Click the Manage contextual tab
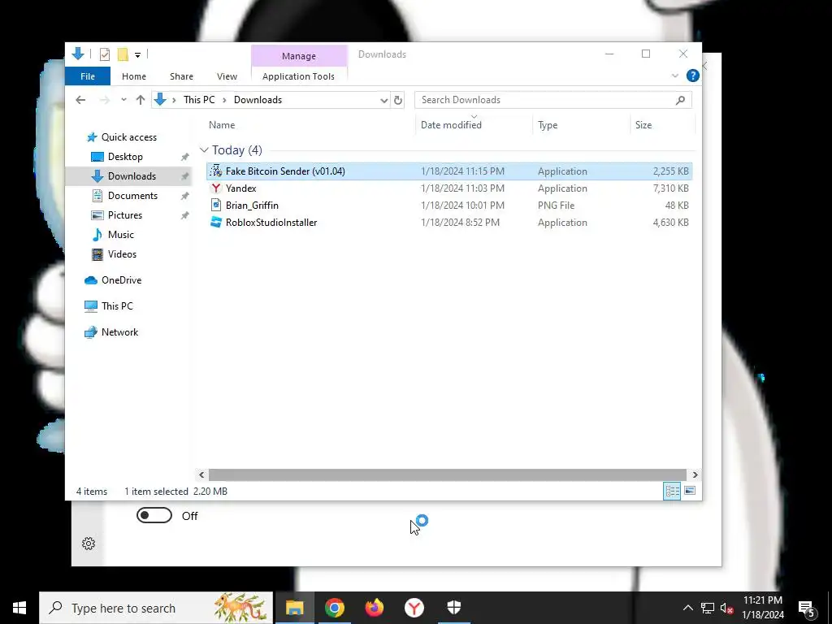This screenshot has width=832, height=624. [299, 56]
